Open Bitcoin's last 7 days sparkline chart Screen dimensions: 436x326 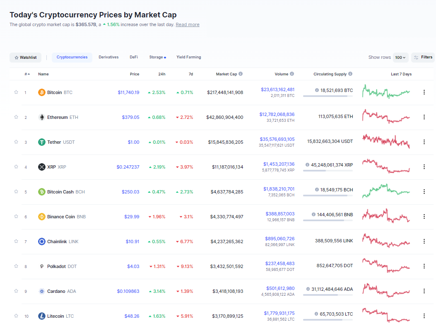(386, 92)
